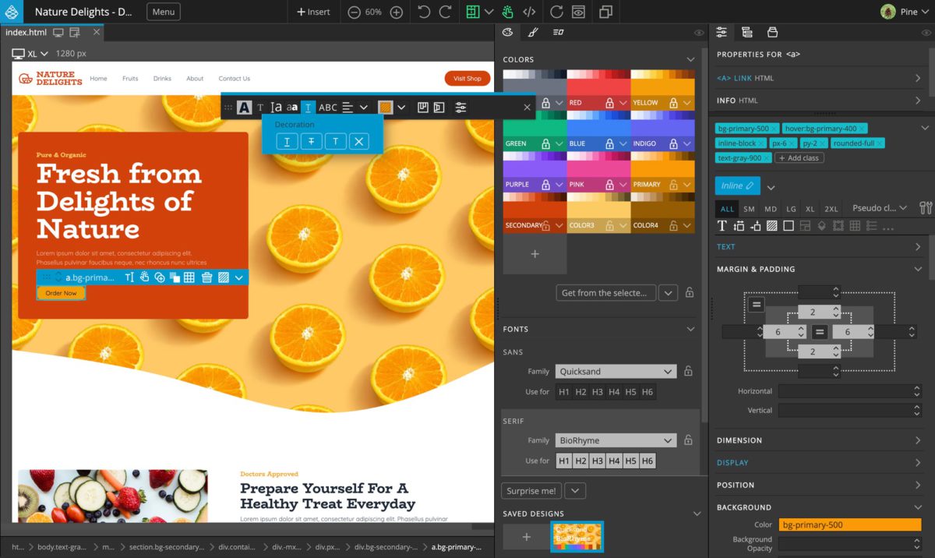
Task: Toggle lock on the BLUE color
Action: coord(609,144)
